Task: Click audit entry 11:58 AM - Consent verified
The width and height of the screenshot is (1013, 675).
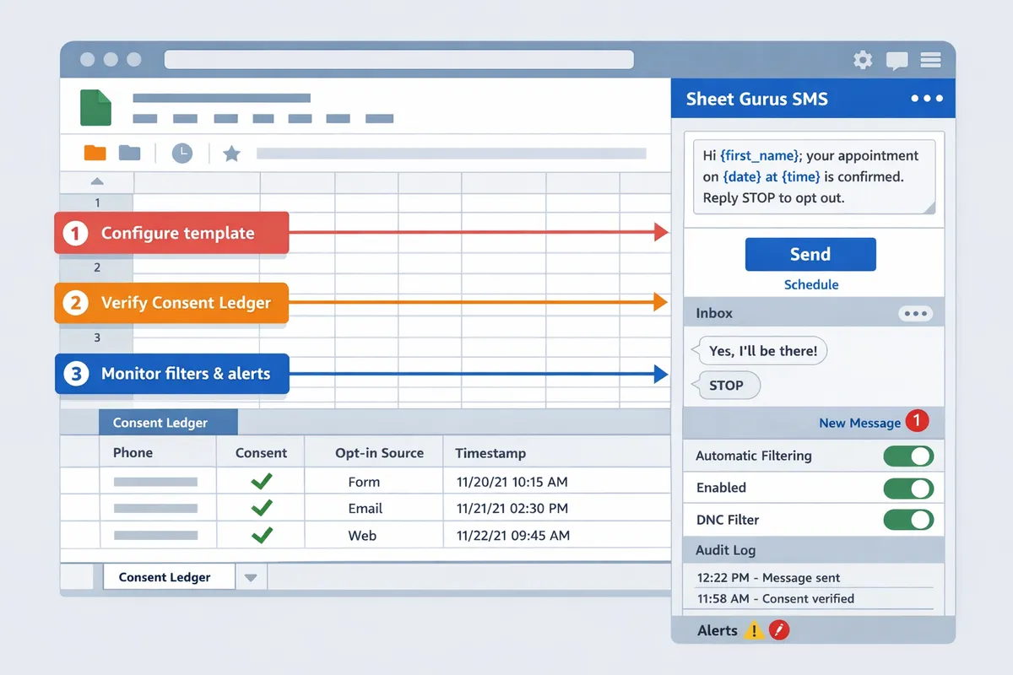Action: tap(776, 598)
